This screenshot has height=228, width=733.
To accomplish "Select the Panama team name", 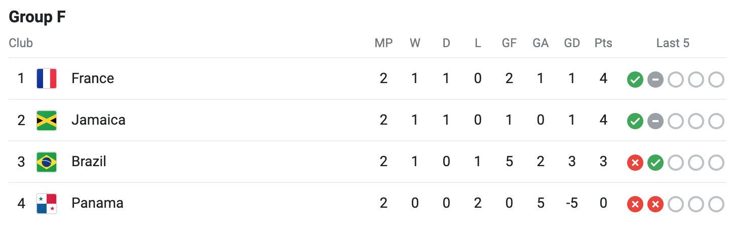I will (97, 203).
